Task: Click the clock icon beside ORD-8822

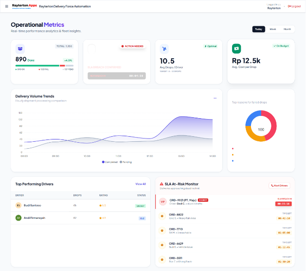Action: 162,216
